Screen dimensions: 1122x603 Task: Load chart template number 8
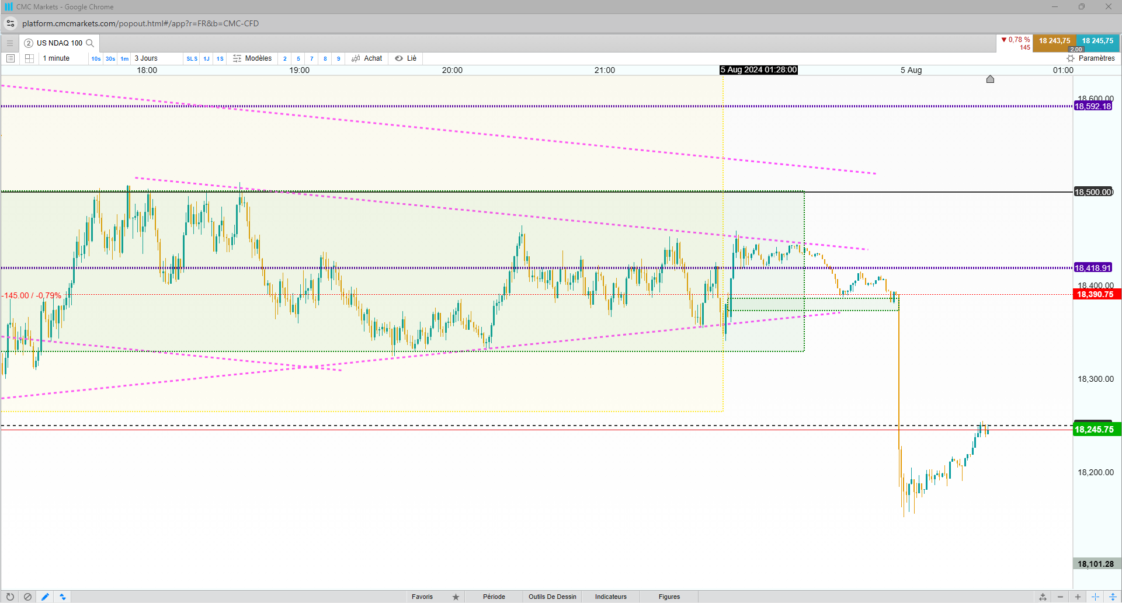tap(325, 58)
